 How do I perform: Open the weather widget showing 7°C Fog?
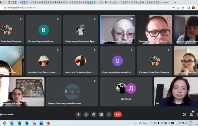[141, 123]
